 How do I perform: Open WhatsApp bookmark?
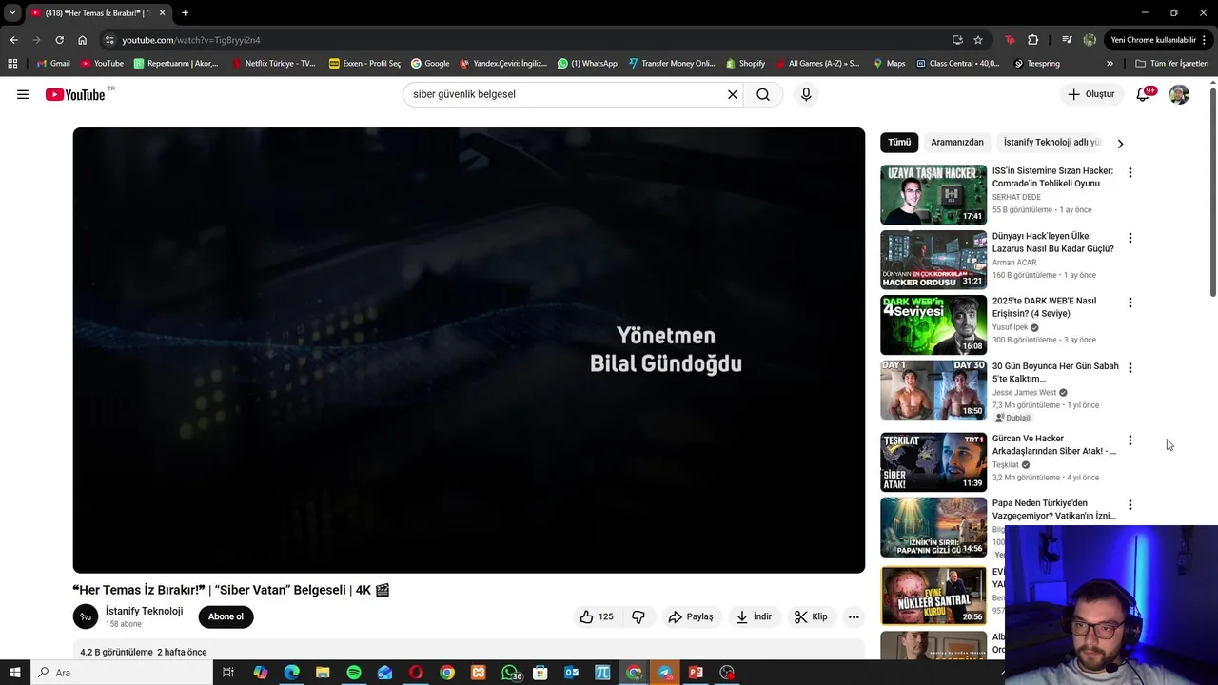click(x=587, y=64)
